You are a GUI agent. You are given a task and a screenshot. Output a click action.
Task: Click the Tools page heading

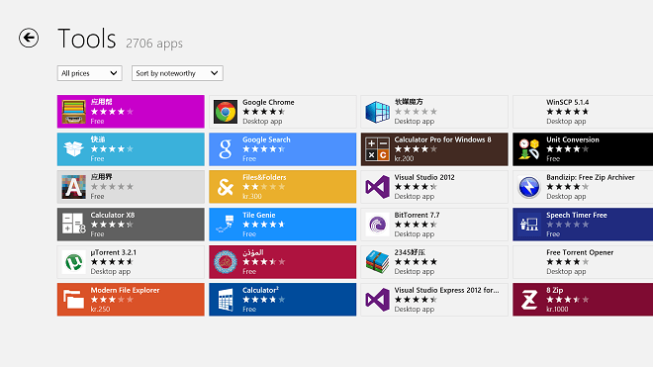[x=87, y=39]
